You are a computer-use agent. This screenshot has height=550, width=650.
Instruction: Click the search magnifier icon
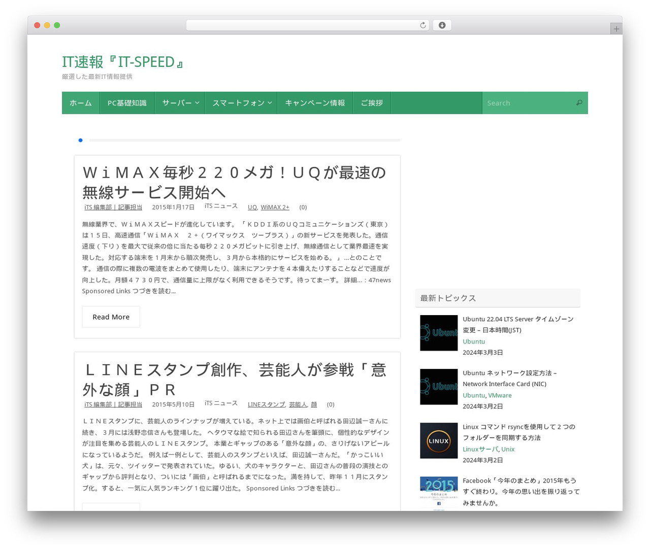pyautogui.click(x=579, y=103)
